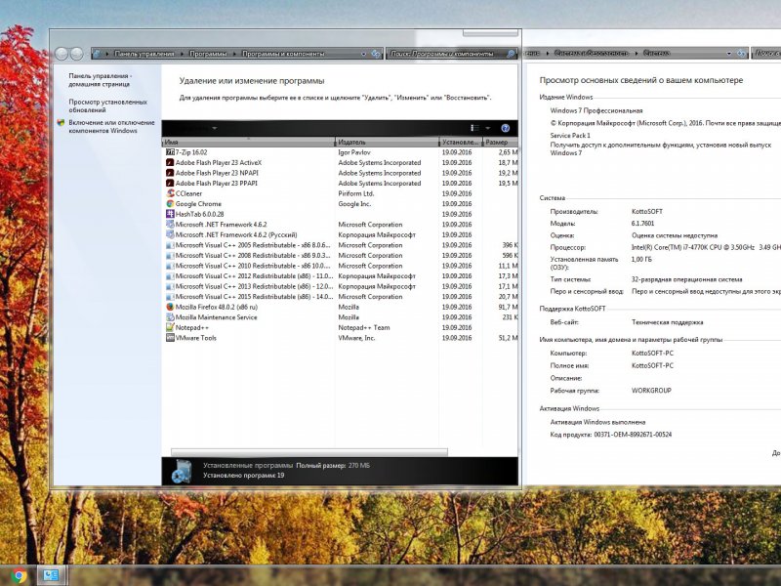
Task: Click the Программы и компоненты breadcrumb
Action: [x=283, y=54]
